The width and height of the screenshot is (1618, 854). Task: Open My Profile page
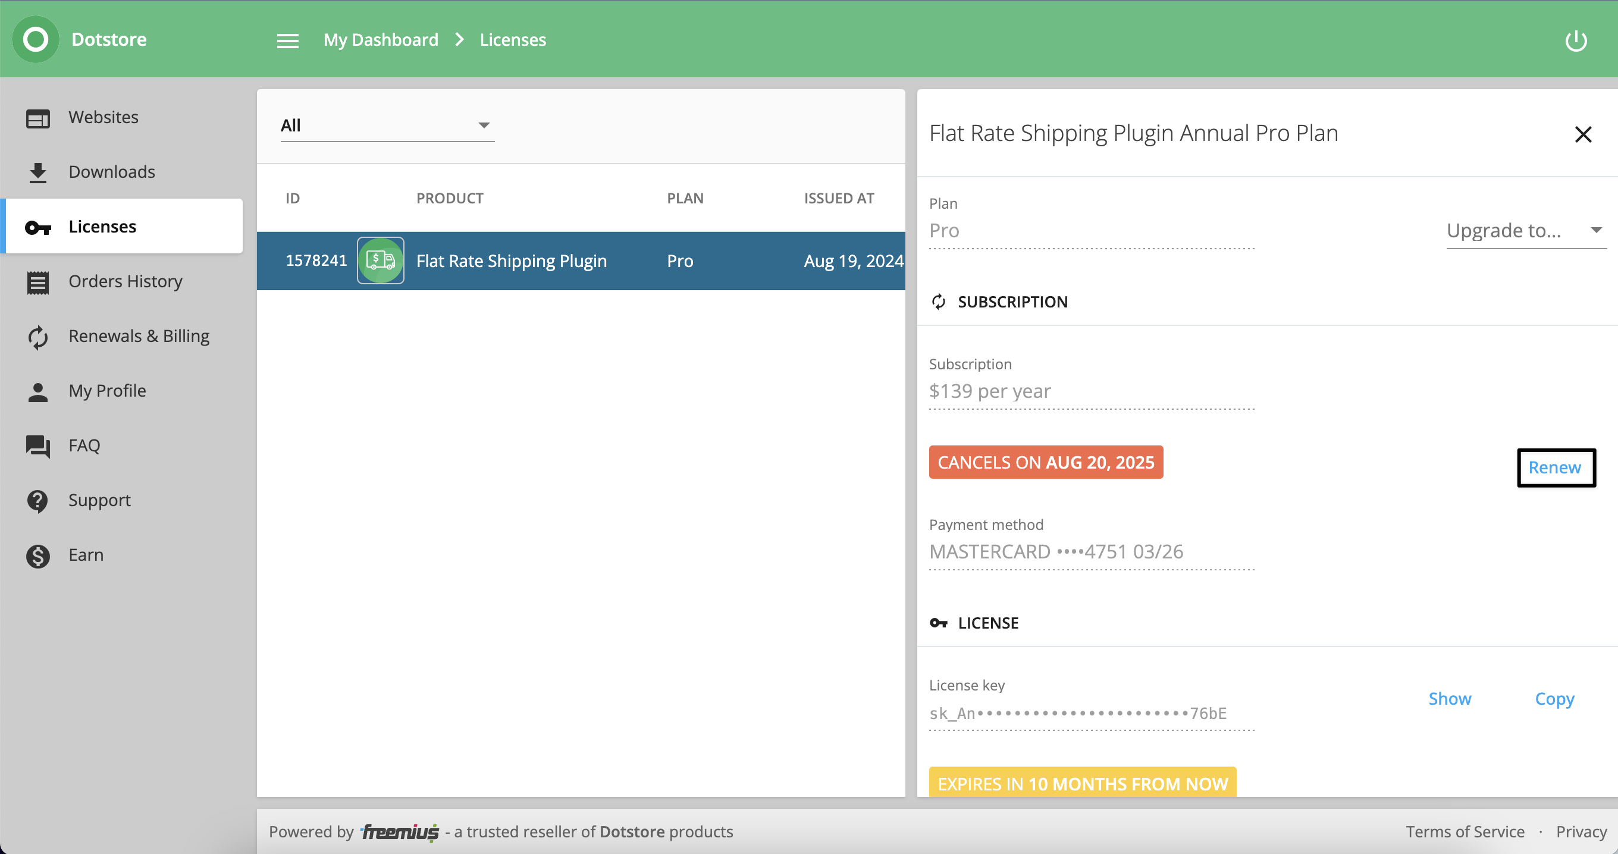[107, 391]
